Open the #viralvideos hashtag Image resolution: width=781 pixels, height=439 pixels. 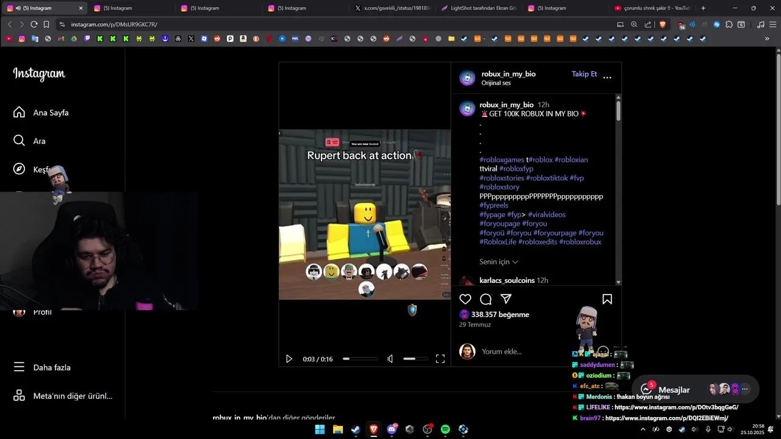(x=547, y=215)
